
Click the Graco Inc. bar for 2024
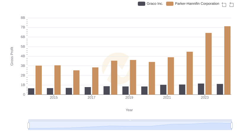pyautogui.click(x=220, y=89)
